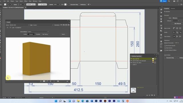This screenshot has width=183, height=103.
Task: Open the View dropdown in Studio panel
Action: [x=43, y=25]
